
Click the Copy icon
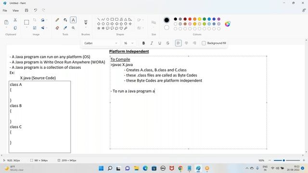15,28
